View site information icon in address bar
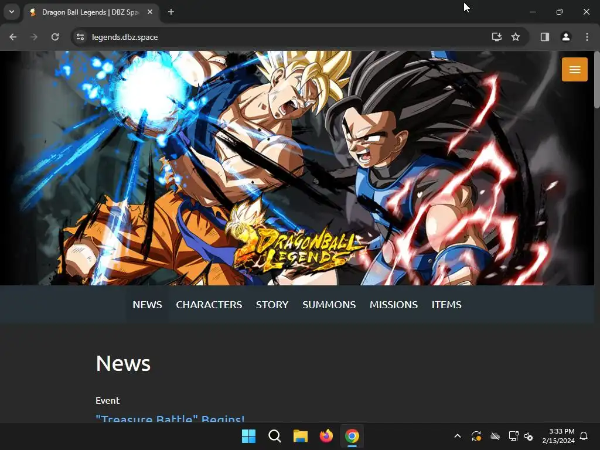The width and height of the screenshot is (600, 450). click(80, 37)
